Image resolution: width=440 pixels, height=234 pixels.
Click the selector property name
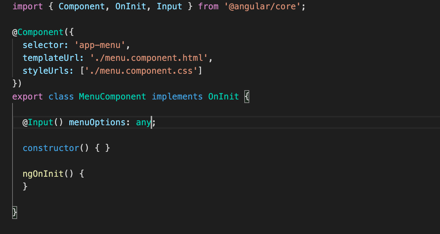point(44,45)
